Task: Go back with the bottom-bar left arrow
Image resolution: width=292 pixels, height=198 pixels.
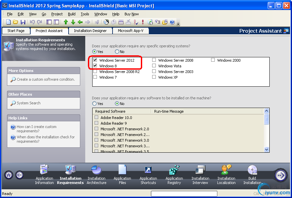Action: (20, 175)
